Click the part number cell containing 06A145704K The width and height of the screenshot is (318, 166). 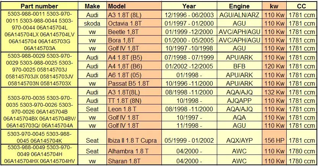click(39, 137)
